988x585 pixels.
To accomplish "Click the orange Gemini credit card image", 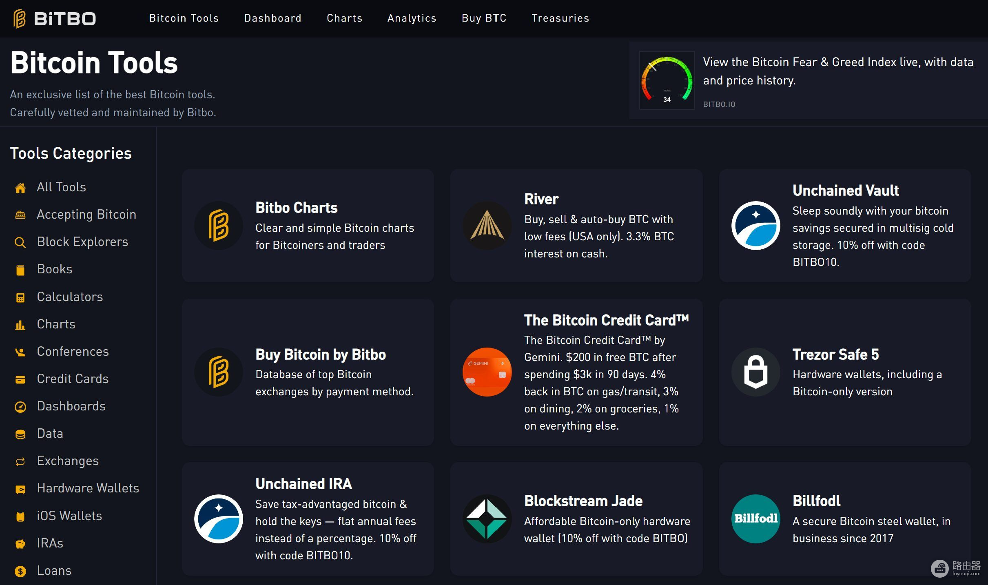I will coord(487,372).
